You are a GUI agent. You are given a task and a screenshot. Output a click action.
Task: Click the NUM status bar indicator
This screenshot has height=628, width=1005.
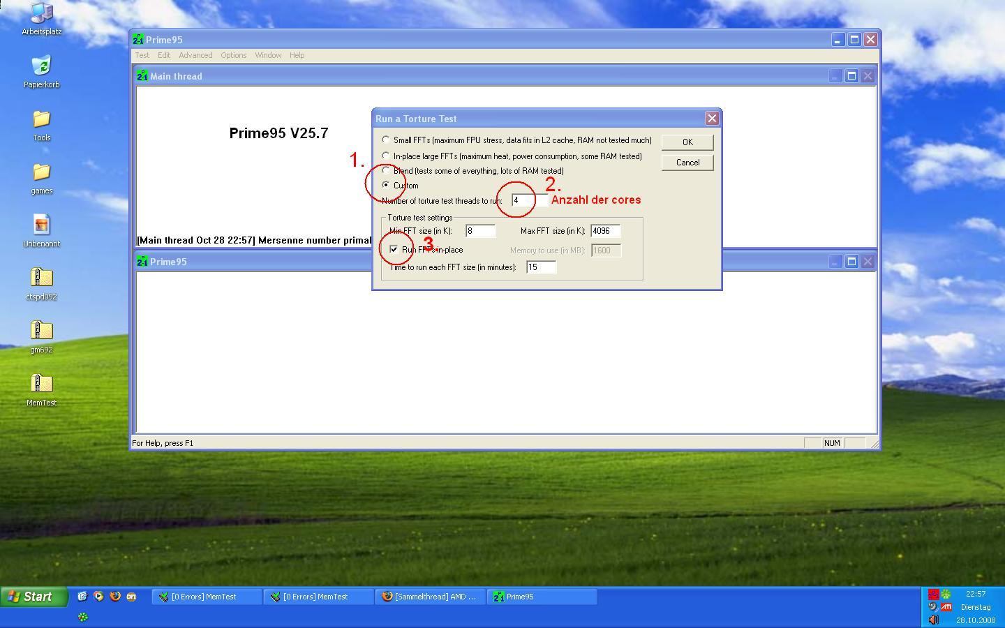click(x=832, y=443)
